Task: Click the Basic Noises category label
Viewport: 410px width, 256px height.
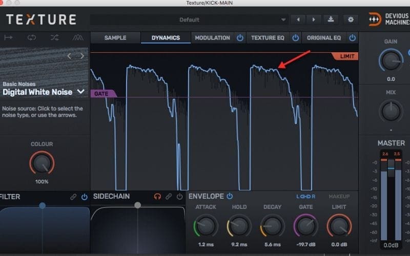Action: [x=19, y=84]
